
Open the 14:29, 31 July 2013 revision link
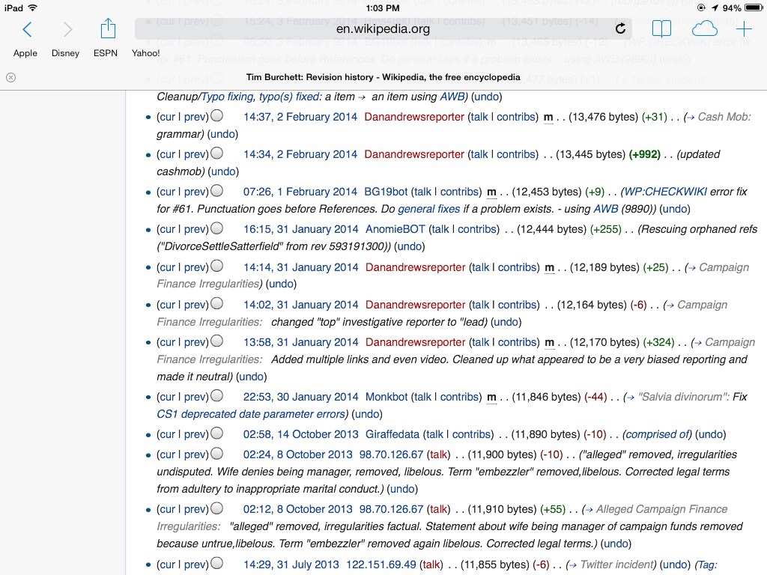[291, 565]
